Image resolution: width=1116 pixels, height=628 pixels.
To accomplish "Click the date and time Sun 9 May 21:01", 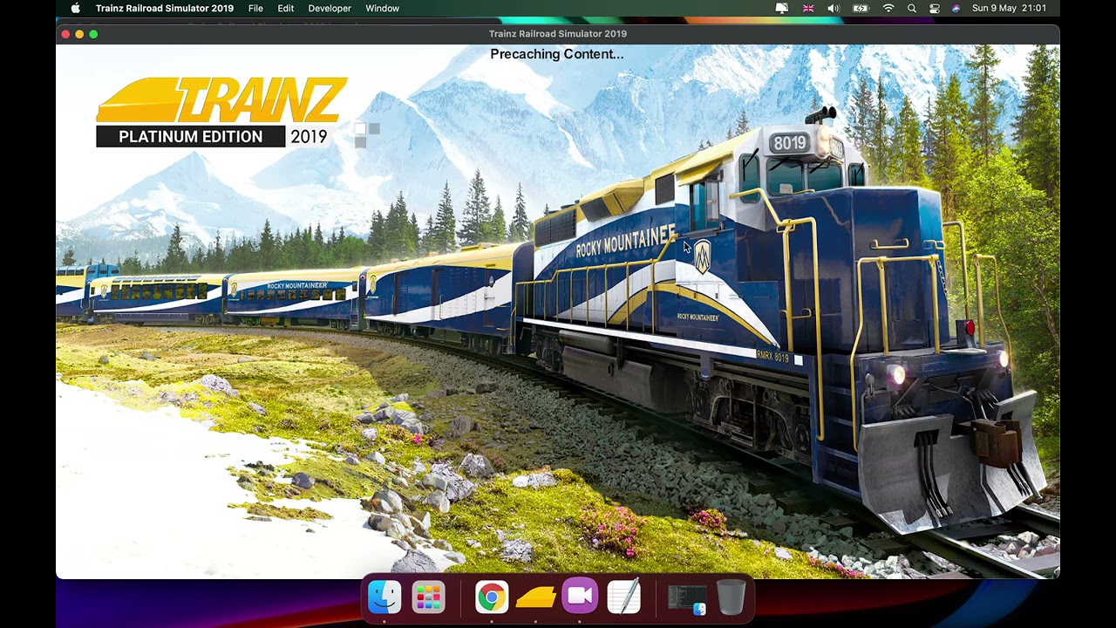I will pos(1009,9).
